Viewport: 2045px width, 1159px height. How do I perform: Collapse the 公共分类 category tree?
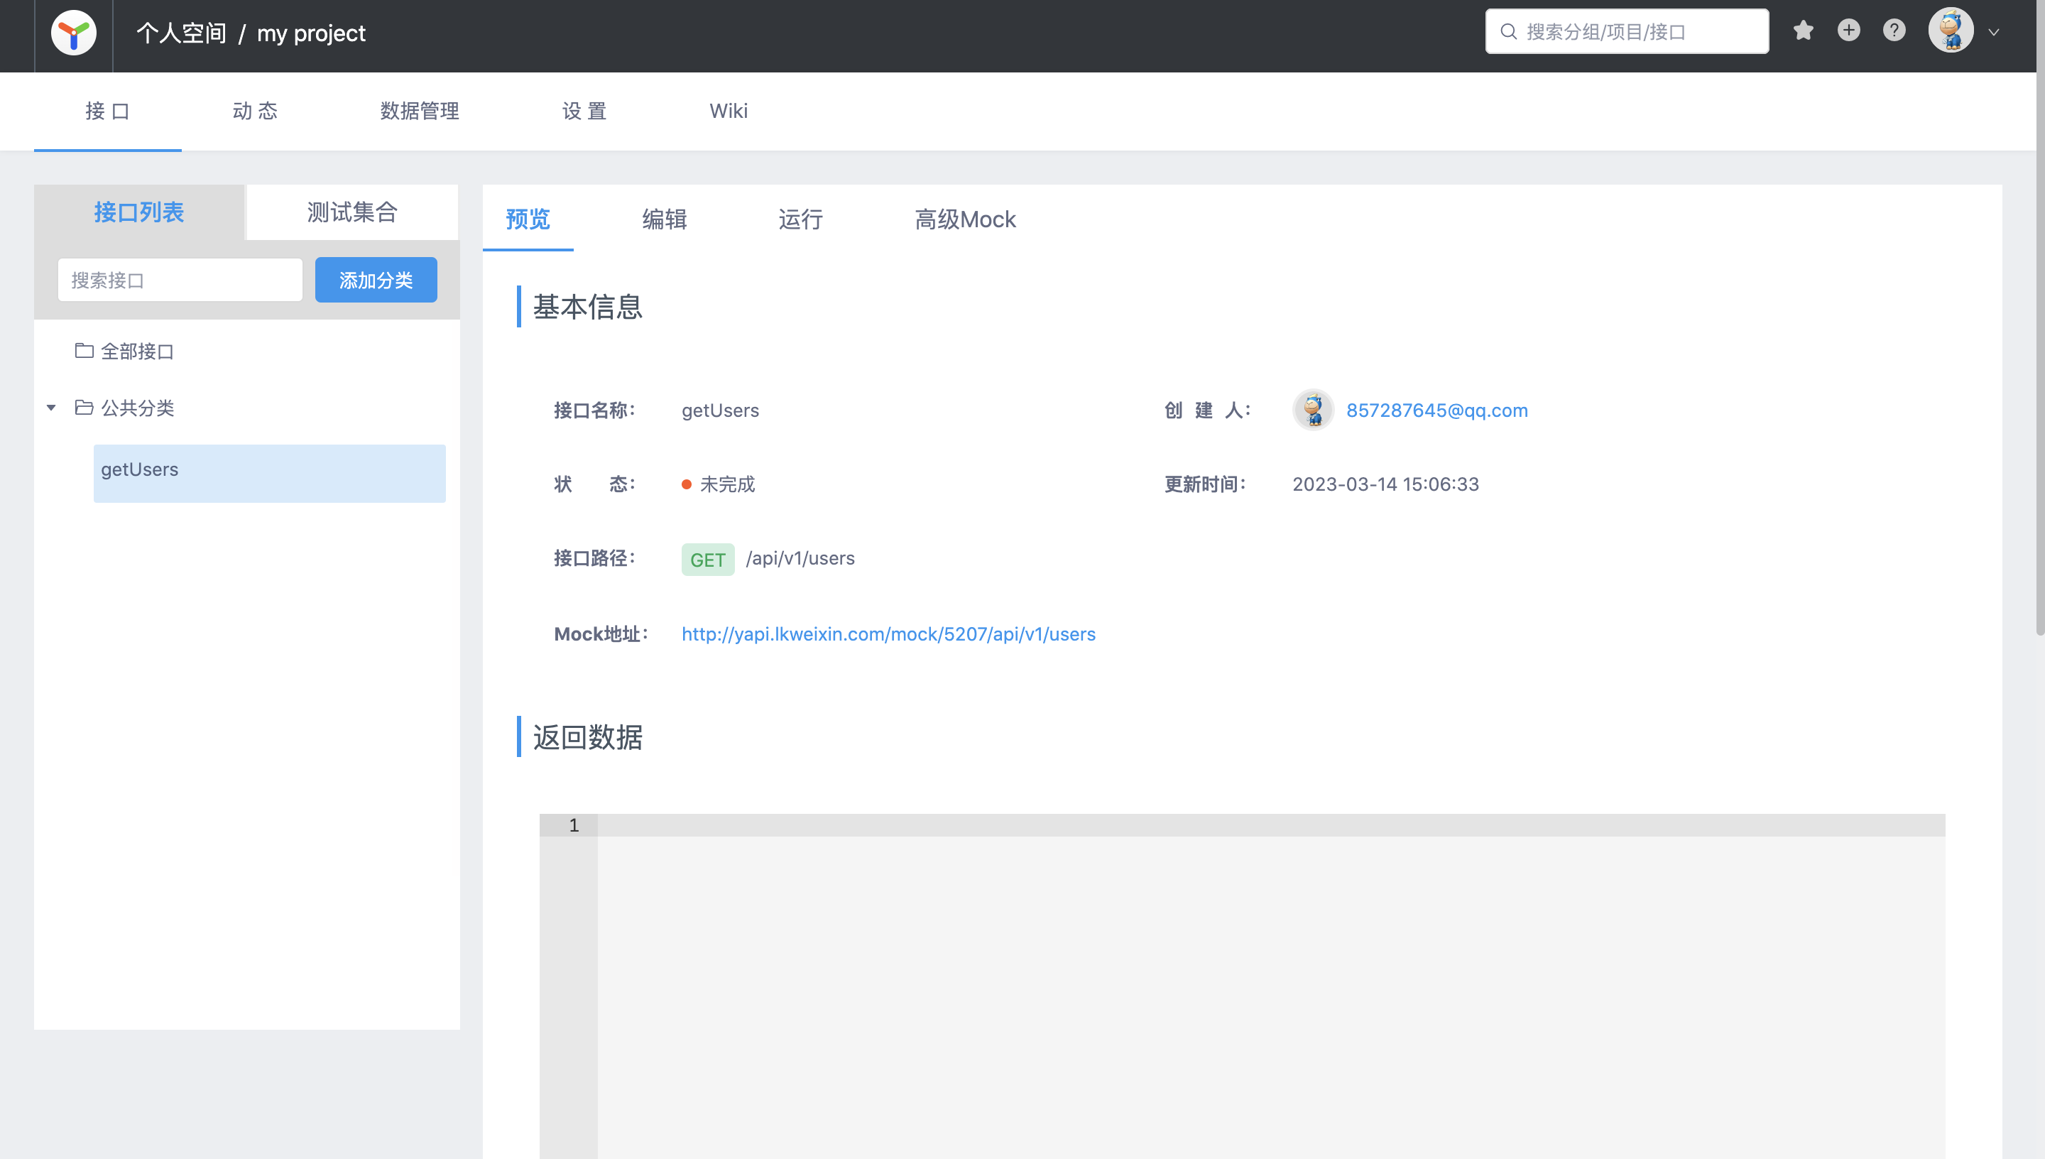[51, 408]
